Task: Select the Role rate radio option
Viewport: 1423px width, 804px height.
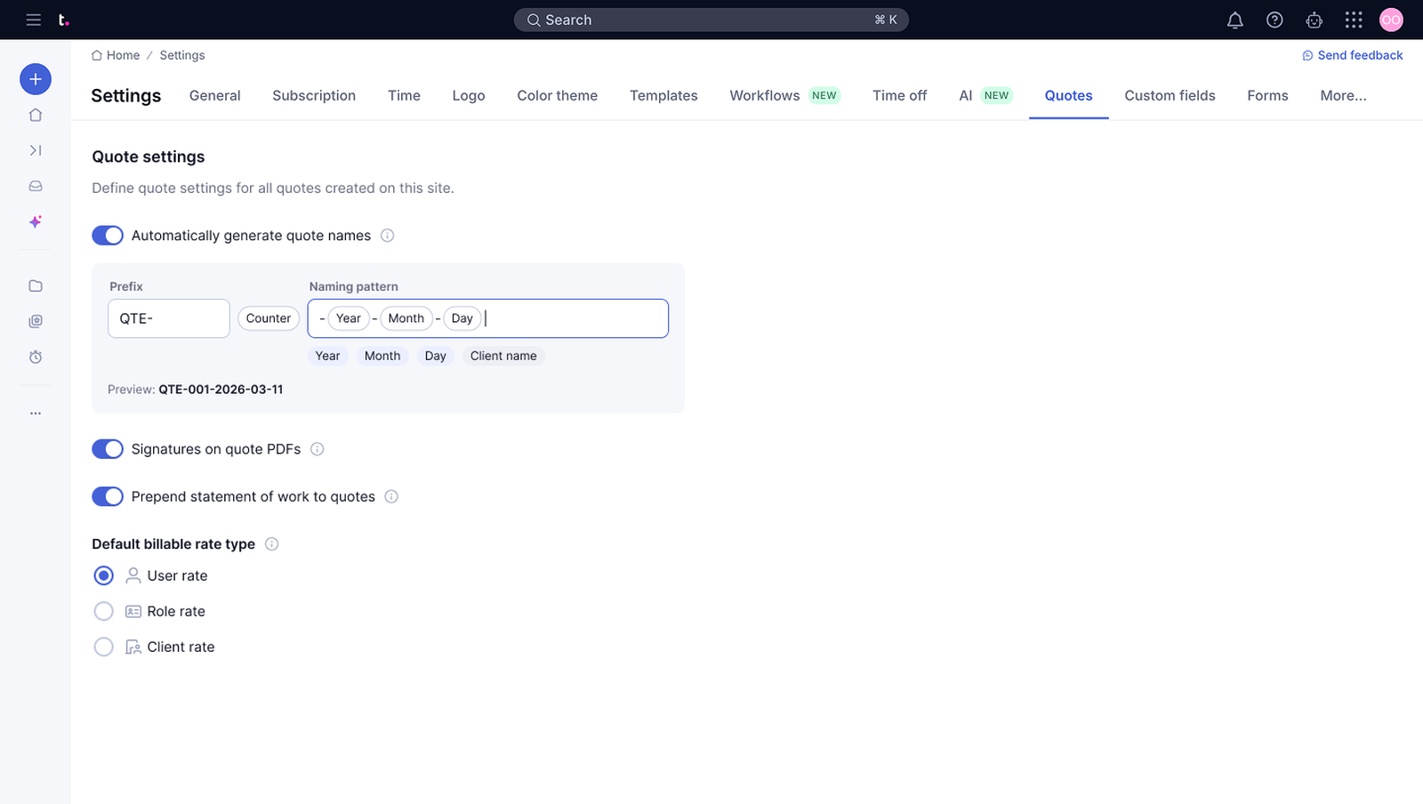Action: click(104, 611)
